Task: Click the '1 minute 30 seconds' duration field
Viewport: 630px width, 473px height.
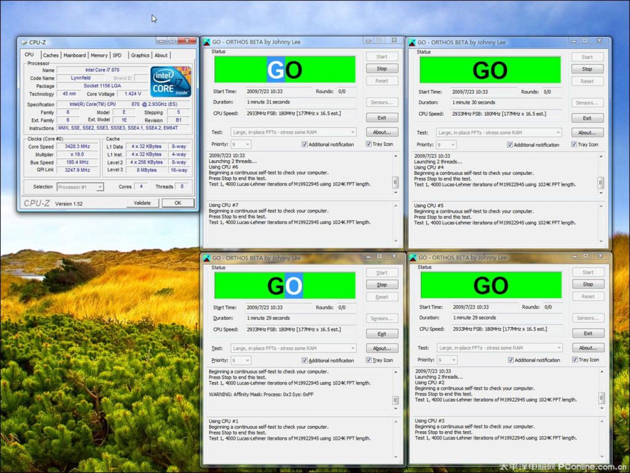Action: click(x=506, y=102)
